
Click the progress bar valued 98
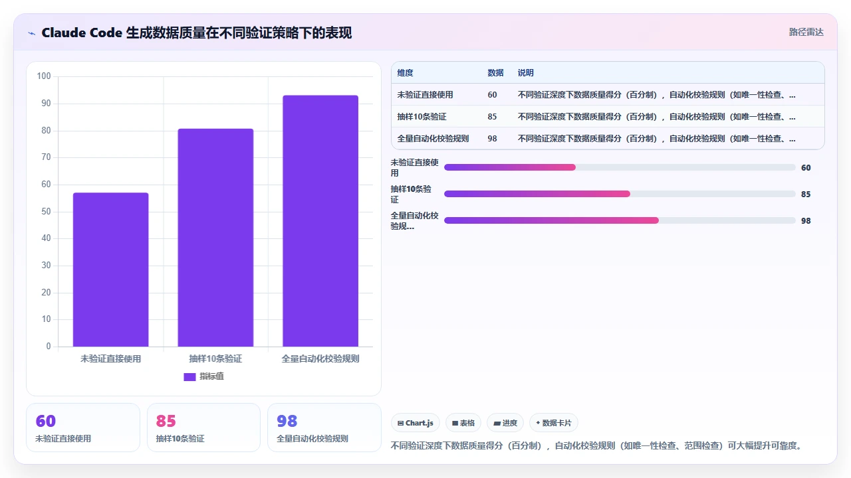point(620,220)
